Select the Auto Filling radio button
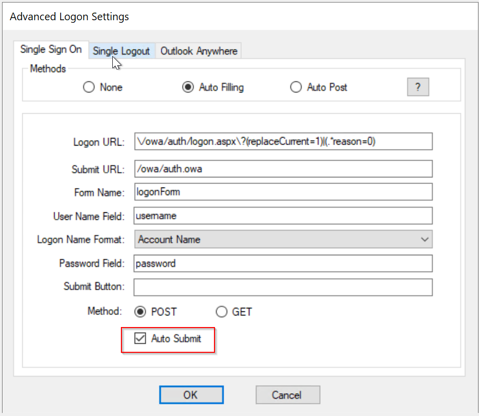Screen dimensions: 479x416 188,87
